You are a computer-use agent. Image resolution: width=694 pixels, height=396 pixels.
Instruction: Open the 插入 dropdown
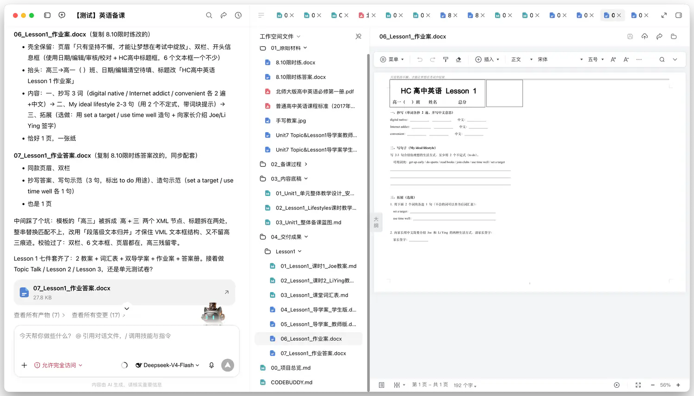(x=488, y=60)
